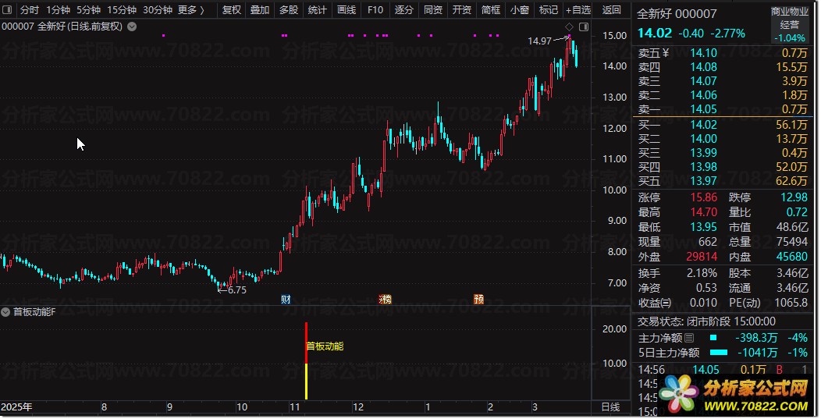The height and width of the screenshot is (419, 821).
Task: Click the 返回 back button
Action: [612, 10]
